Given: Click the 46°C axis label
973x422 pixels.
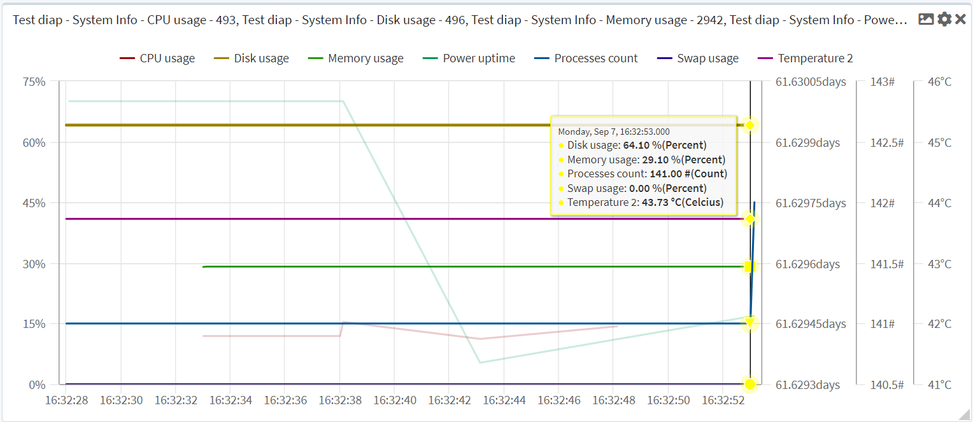Looking at the screenshot, I should pyautogui.click(x=939, y=82).
